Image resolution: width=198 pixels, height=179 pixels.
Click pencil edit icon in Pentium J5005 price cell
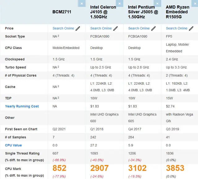pyautogui.click(x=153, y=28)
